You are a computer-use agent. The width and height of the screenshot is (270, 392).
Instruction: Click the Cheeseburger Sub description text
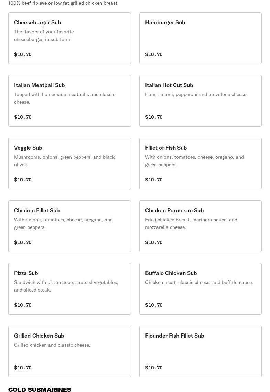44,35
